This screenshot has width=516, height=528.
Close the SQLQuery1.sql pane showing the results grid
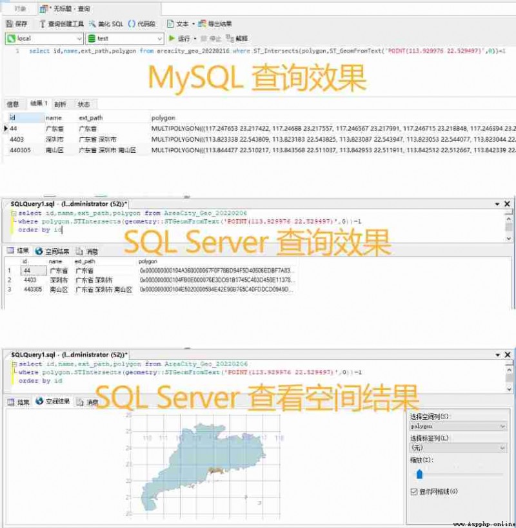coord(507,204)
